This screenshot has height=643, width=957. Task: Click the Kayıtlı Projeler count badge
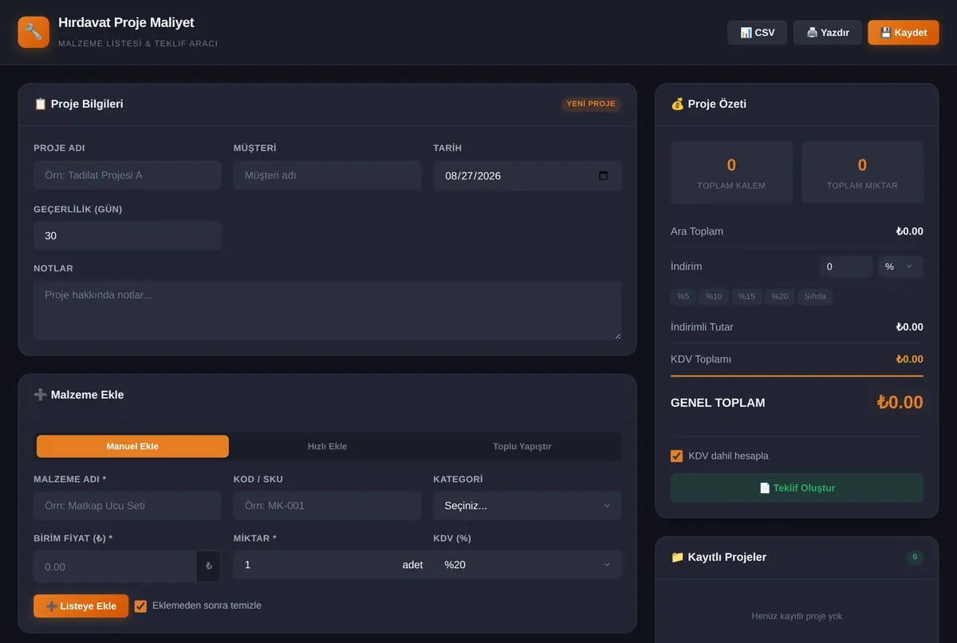click(x=915, y=557)
